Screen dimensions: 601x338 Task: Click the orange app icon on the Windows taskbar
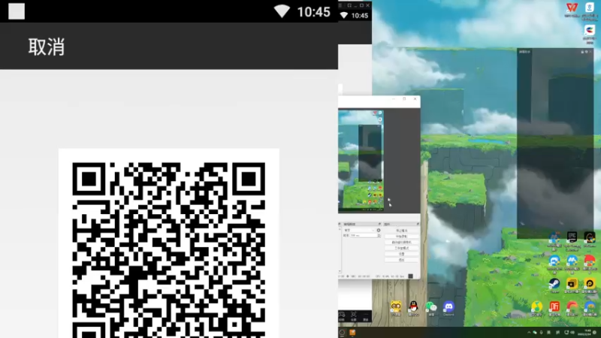tap(352, 333)
